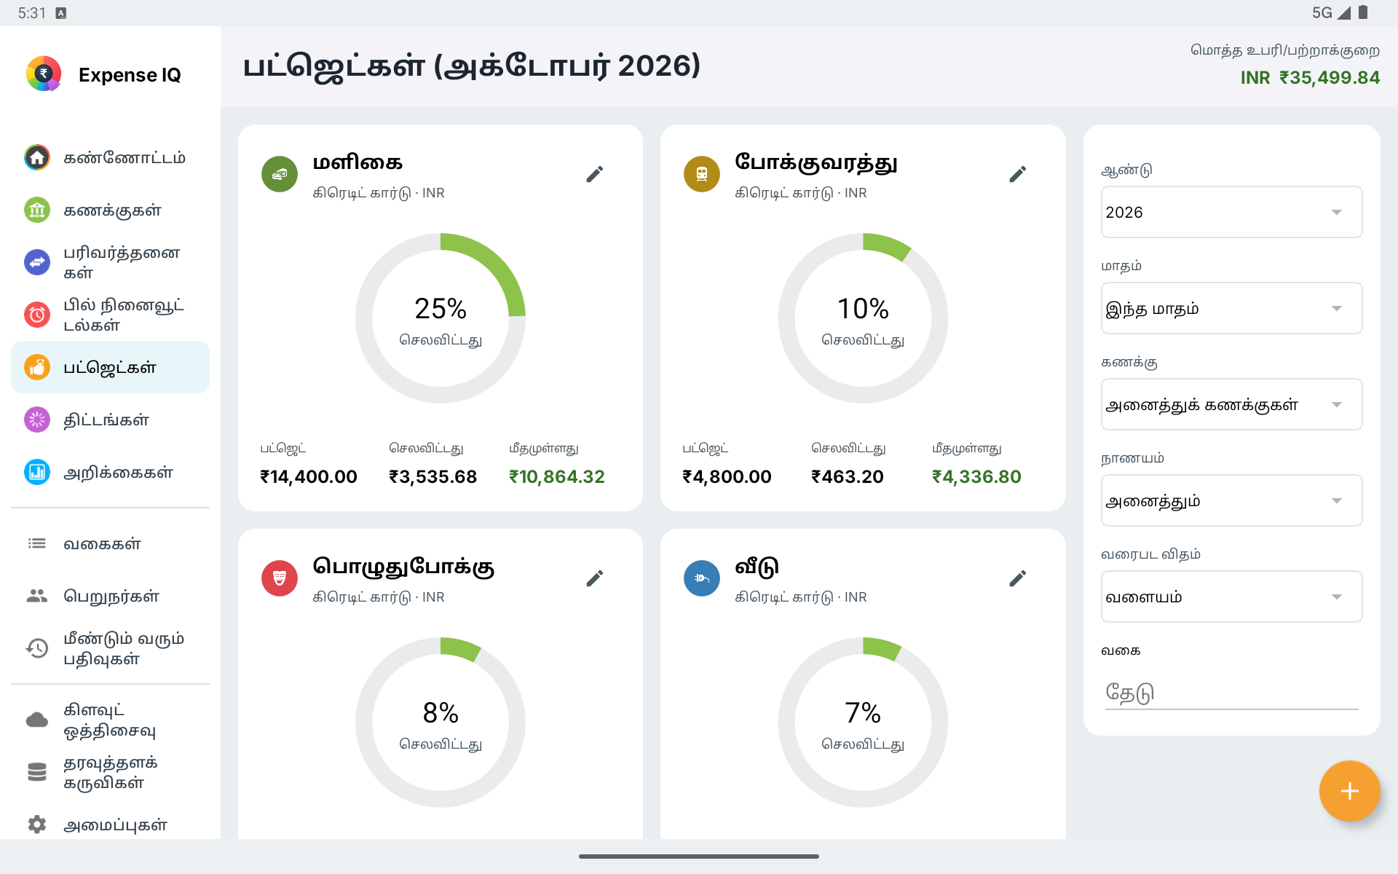Click the மளிகை green category icon

tap(280, 174)
